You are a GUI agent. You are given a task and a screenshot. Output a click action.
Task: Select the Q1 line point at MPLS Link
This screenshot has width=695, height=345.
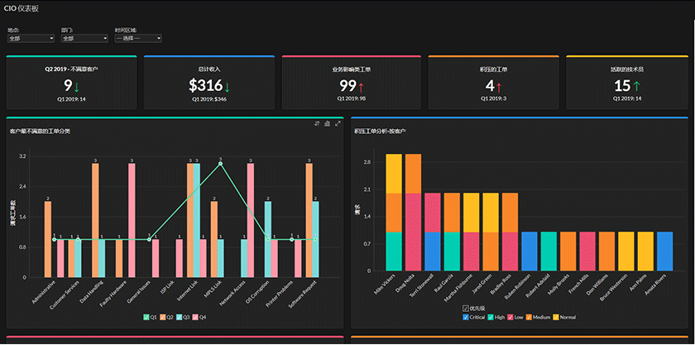click(220, 164)
